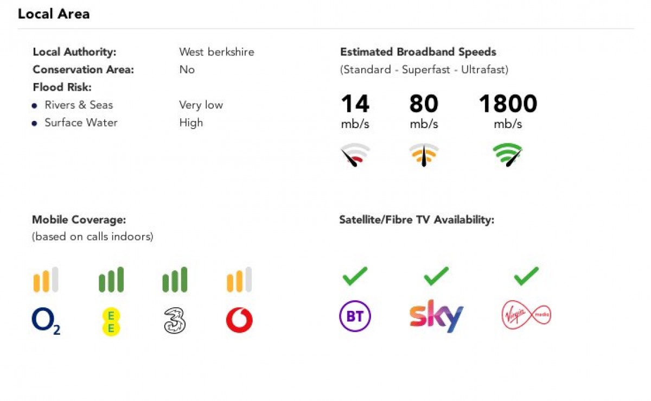Click the green checkmark above Sky
Screen dimensions: 651x401
pyautogui.click(x=436, y=276)
